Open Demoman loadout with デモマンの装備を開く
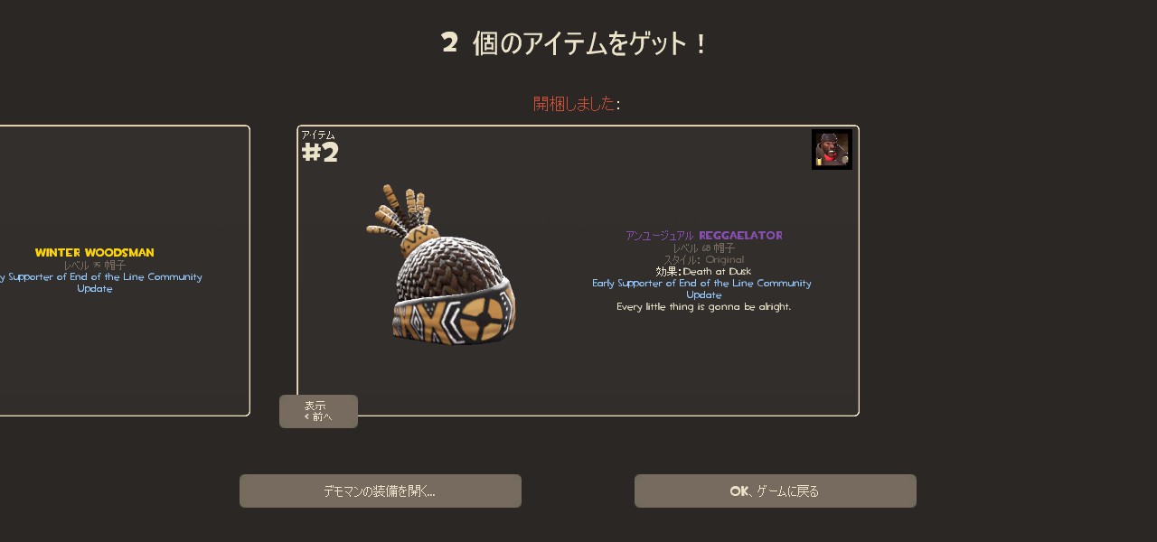 (381, 491)
